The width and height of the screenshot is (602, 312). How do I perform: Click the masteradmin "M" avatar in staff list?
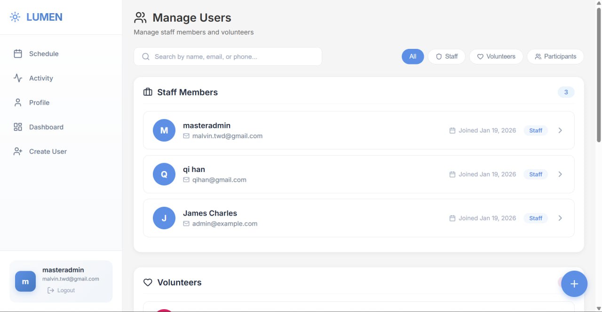coord(164,130)
